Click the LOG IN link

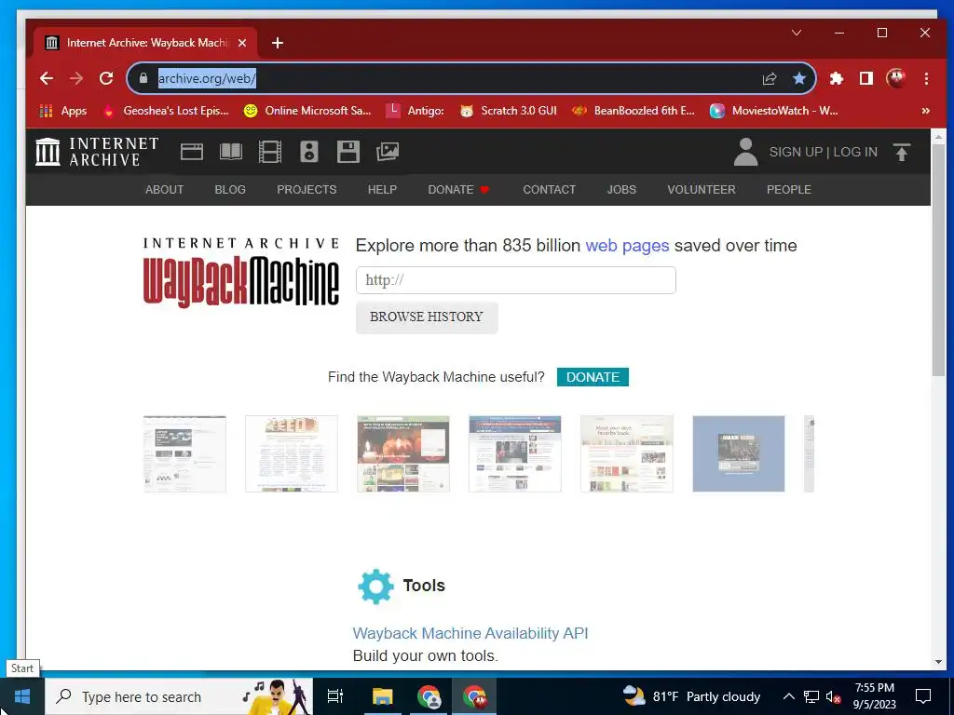pos(855,152)
